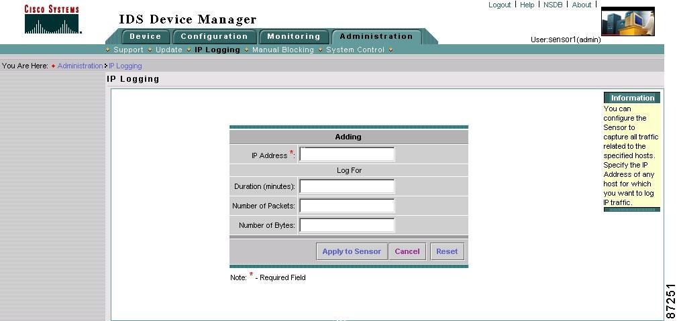Follow the Administration breadcrumb link
The height and width of the screenshot is (321, 679).
[80, 66]
